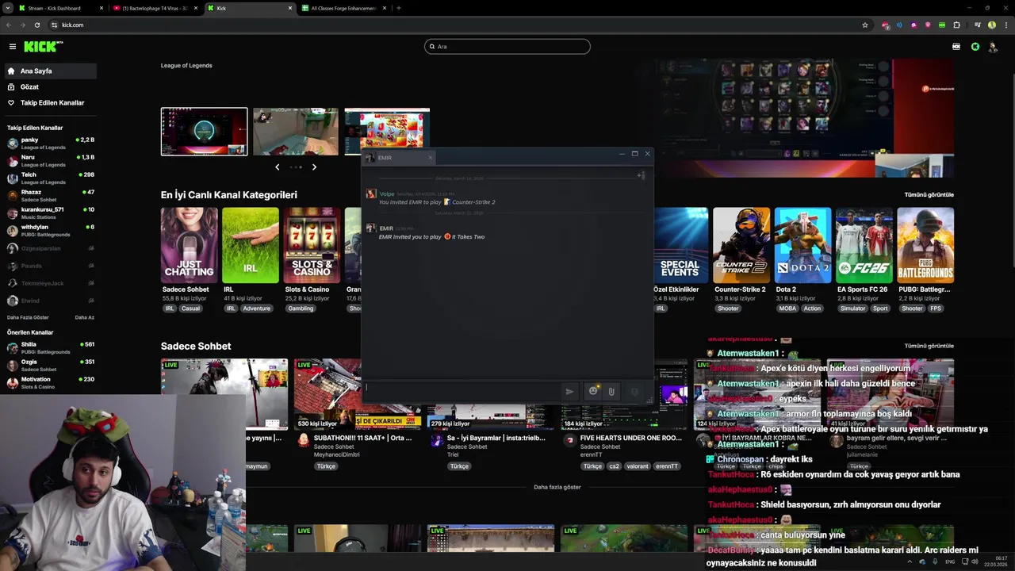
Task: Click the Counter-Strike 2 invite link in chat
Action: [x=469, y=202]
